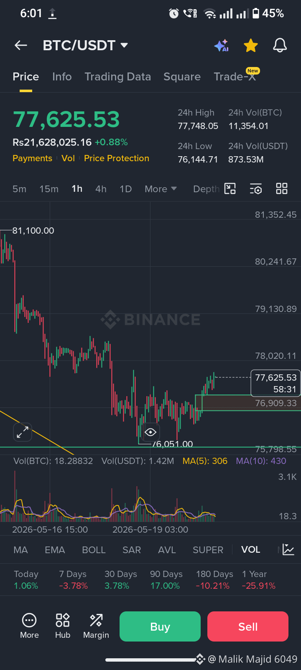Tap the Vol tag
The width and height of the screenshot is (301, 670).
tap(68, 158)
